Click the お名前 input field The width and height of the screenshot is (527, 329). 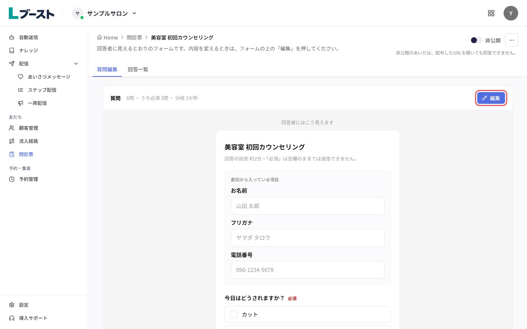point(308,206)
